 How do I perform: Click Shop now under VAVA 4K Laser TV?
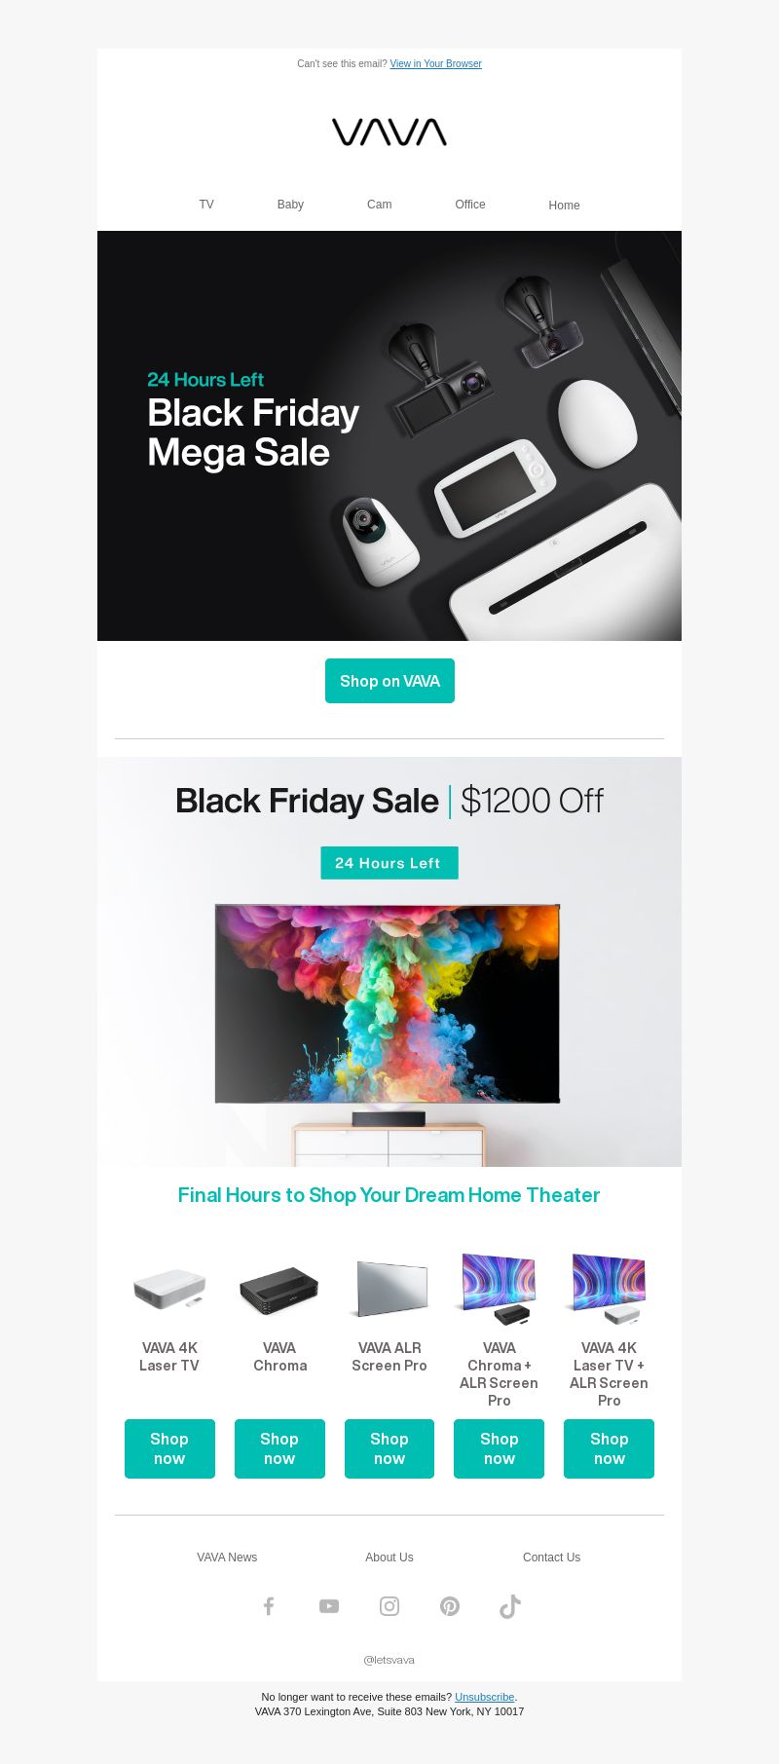pyautogui.click(x=169, y=1448)
